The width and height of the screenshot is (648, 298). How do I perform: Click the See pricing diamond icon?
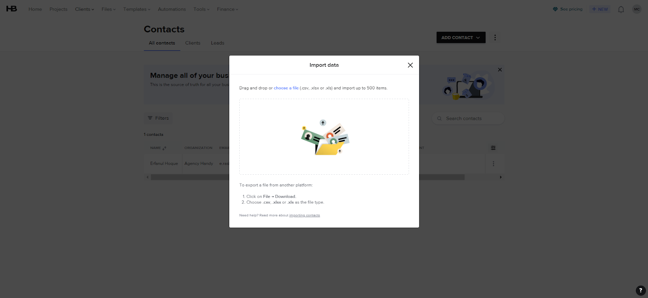pyautogui.click(x=554, y=8)
